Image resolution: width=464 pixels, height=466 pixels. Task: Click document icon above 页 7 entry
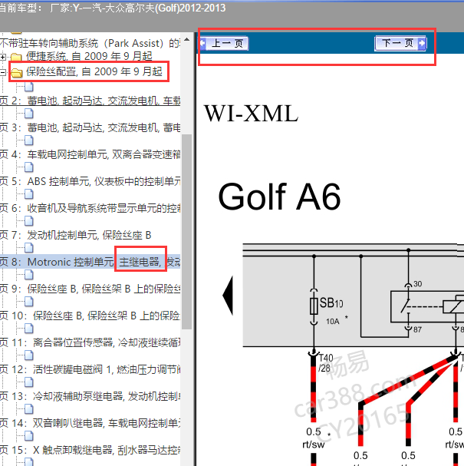point(29,221)
